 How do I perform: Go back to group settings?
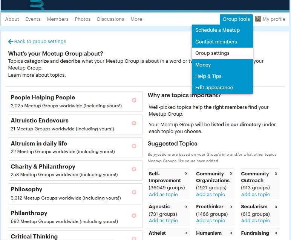click(37, 42)
